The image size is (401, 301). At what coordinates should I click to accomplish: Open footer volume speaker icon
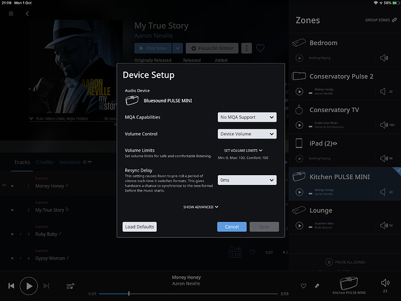pyautogui.click(x=385, y=283)
